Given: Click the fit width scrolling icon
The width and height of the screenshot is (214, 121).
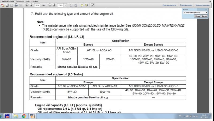Looking at the screenshot, I should [x=71, y=5].
